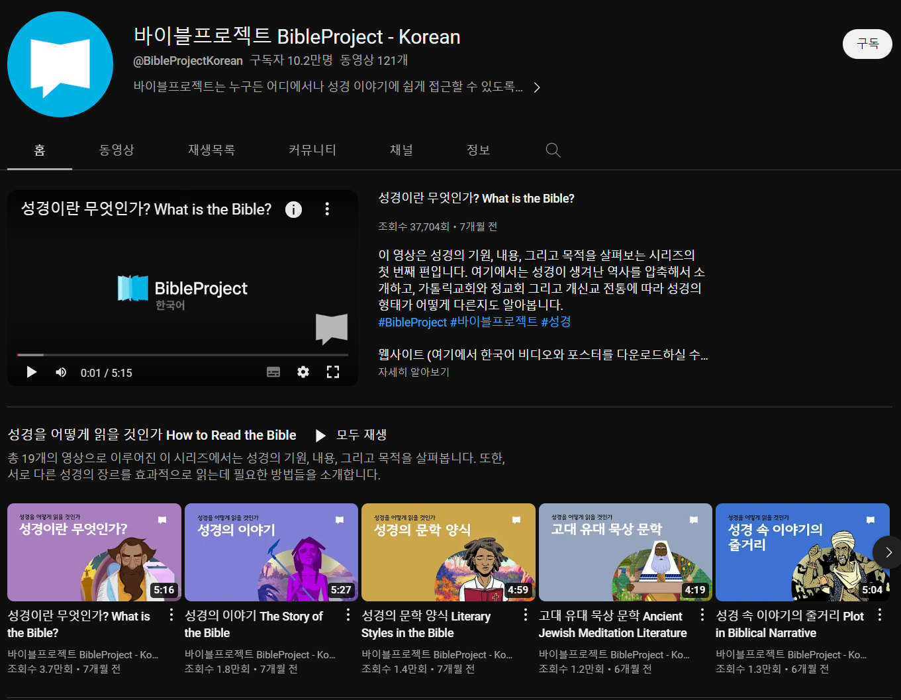901x700 pixels.
Task: Mute the featured video's volume
Action: tap(61, 372)
